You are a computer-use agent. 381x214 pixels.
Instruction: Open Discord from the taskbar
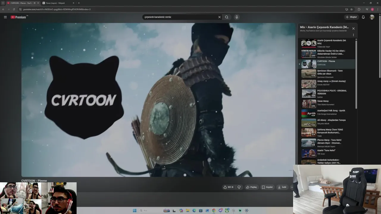click(221, 210)
